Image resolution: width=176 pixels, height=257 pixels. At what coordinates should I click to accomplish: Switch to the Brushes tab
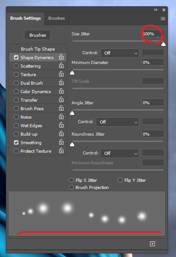coord(56,18)
